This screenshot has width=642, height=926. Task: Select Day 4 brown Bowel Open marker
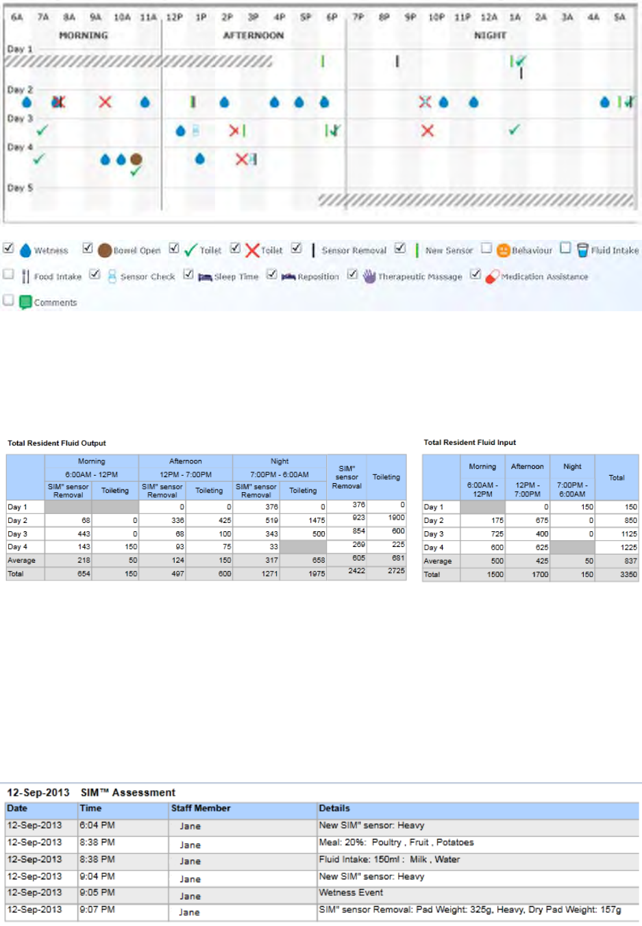click(x=136, y=159)
